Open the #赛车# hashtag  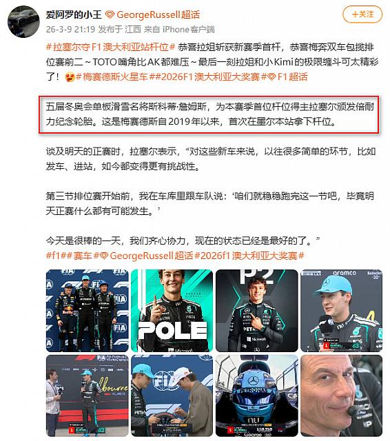(82, 256)
